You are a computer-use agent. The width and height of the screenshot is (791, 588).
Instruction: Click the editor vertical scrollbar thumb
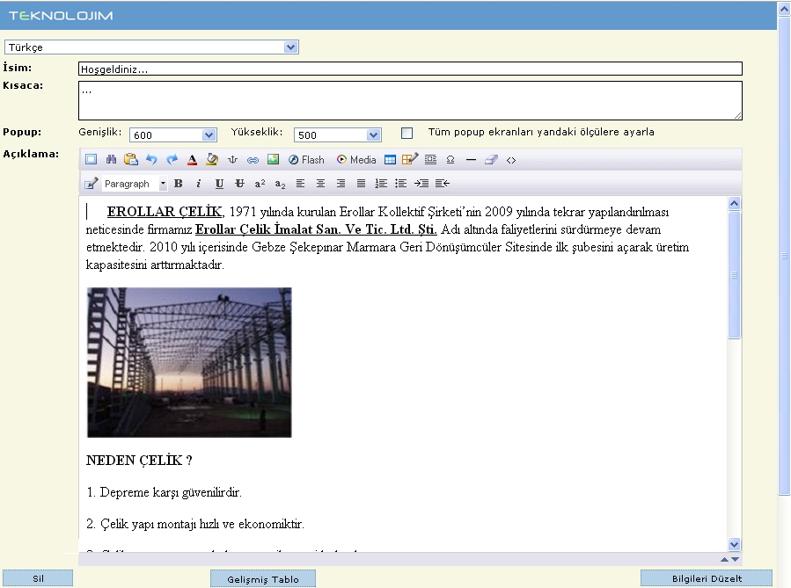(735, 274)
